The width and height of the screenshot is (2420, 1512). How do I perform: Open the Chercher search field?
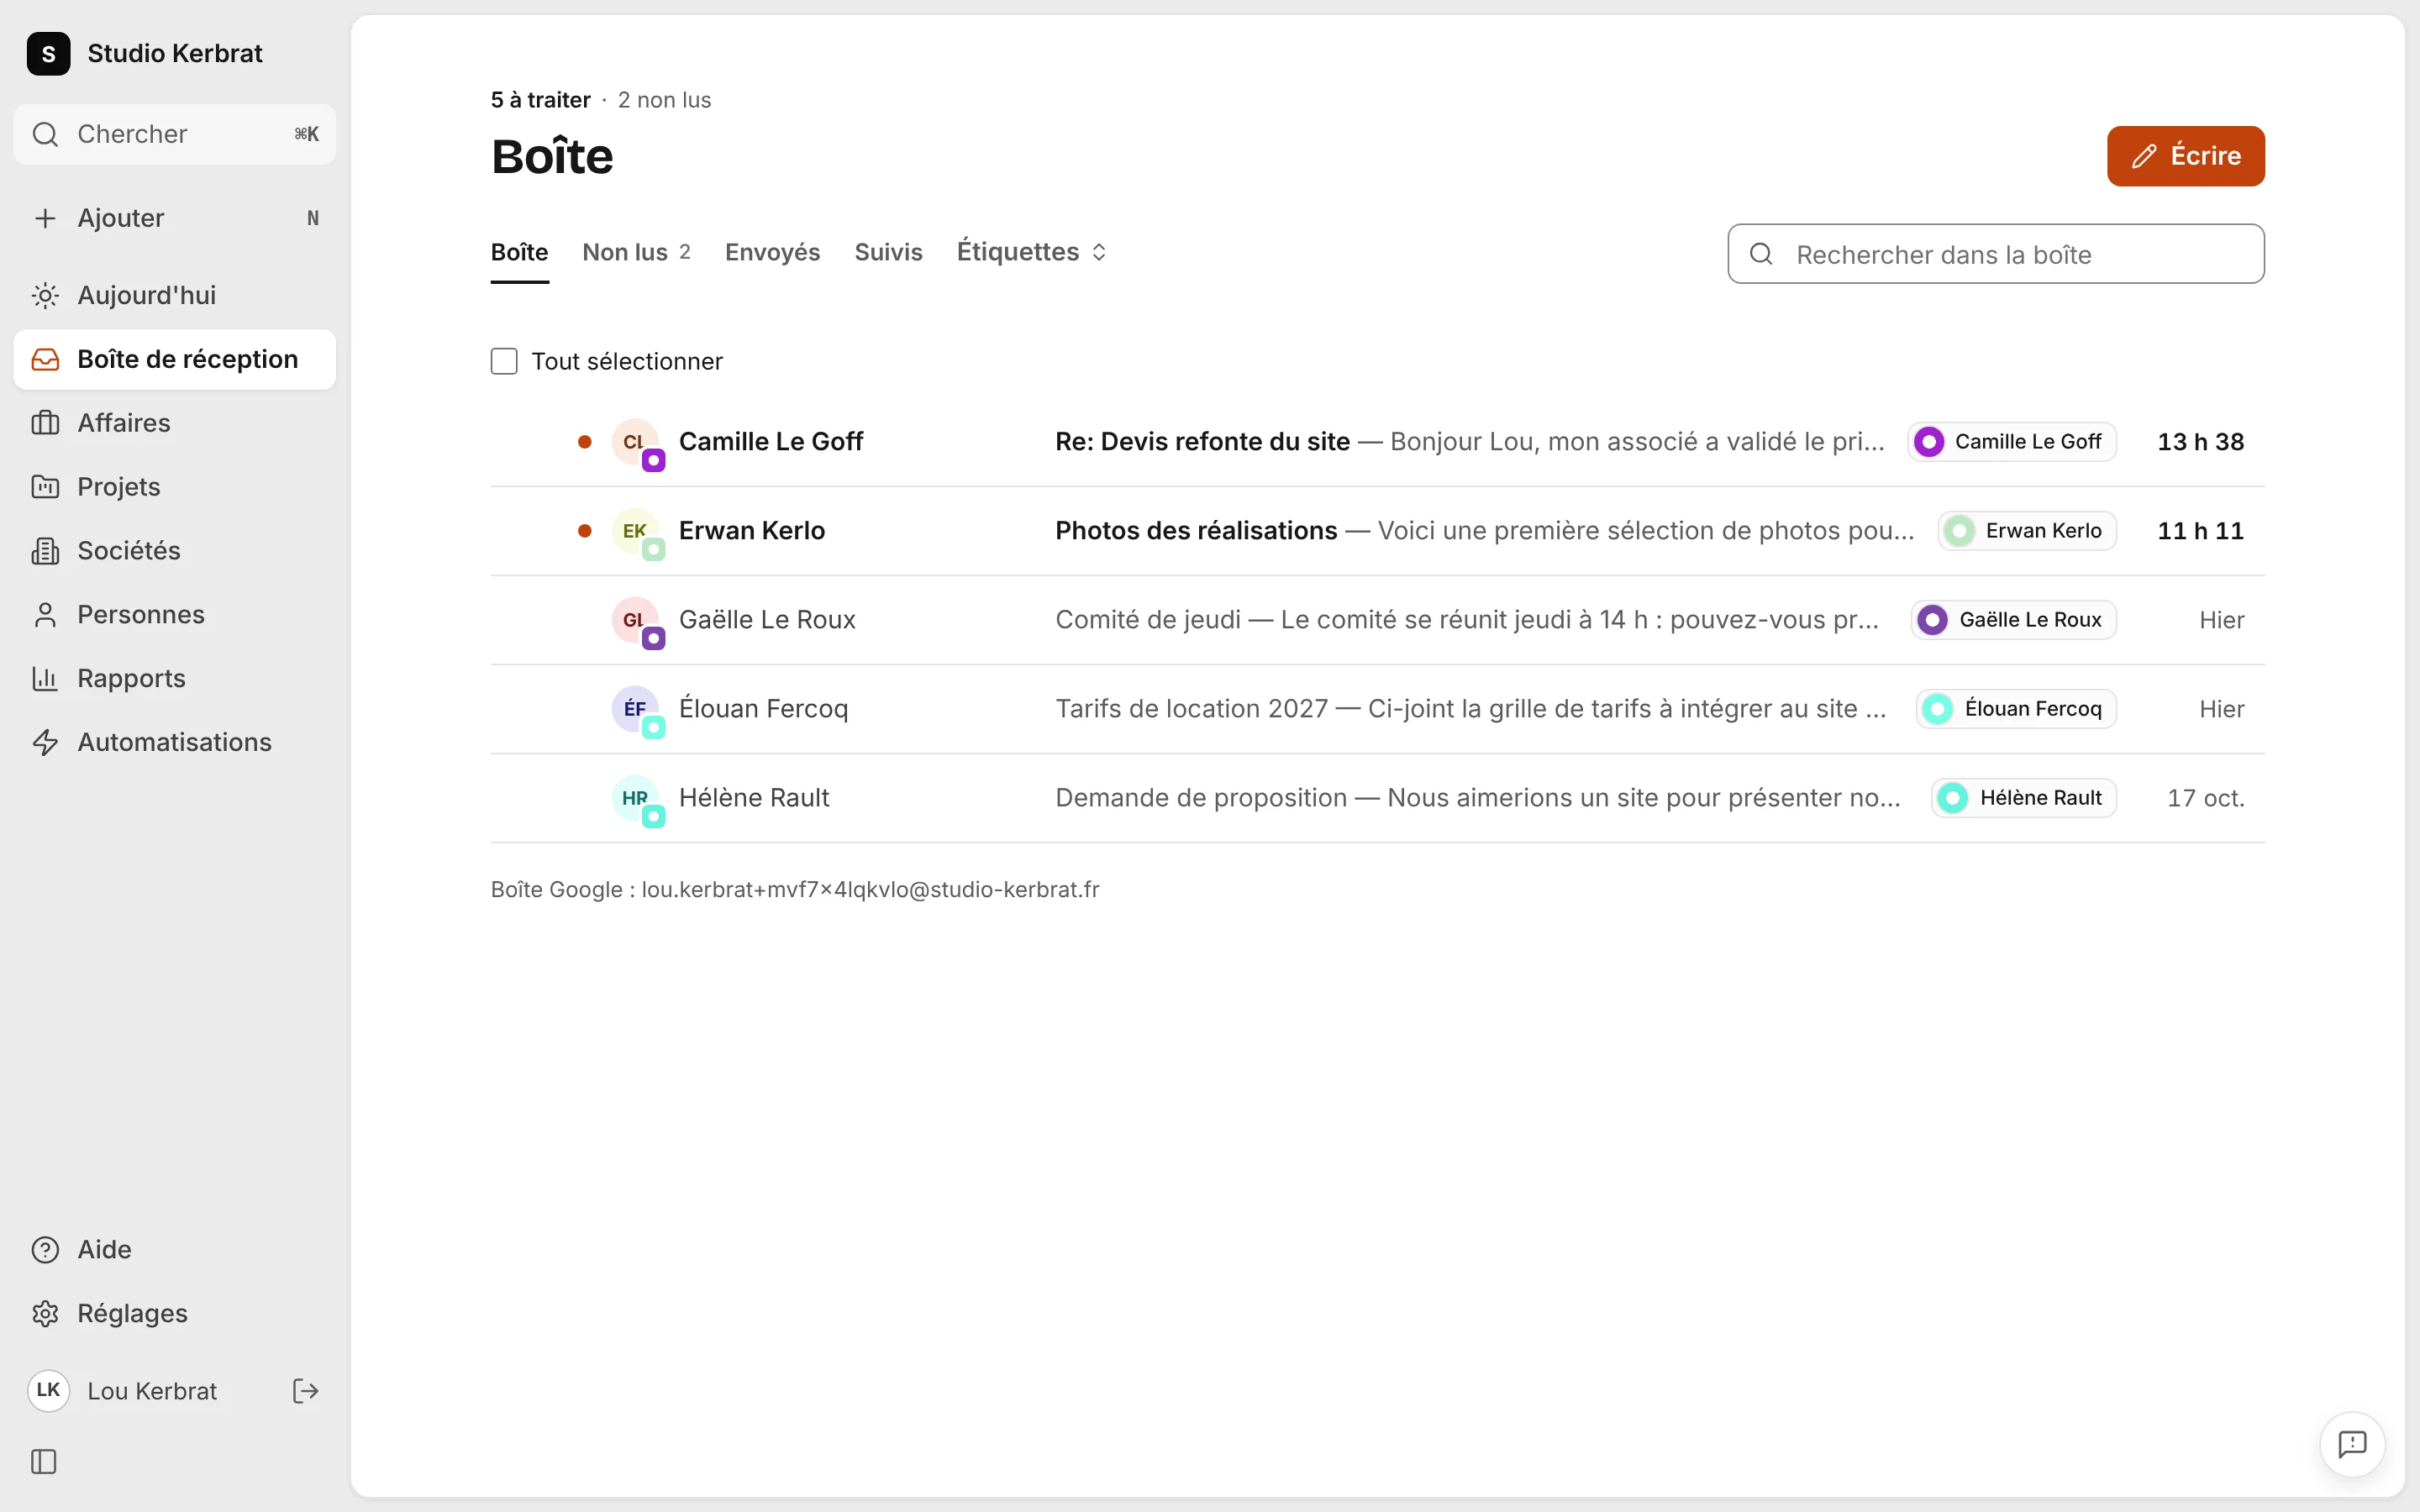(x=174, y=134)
